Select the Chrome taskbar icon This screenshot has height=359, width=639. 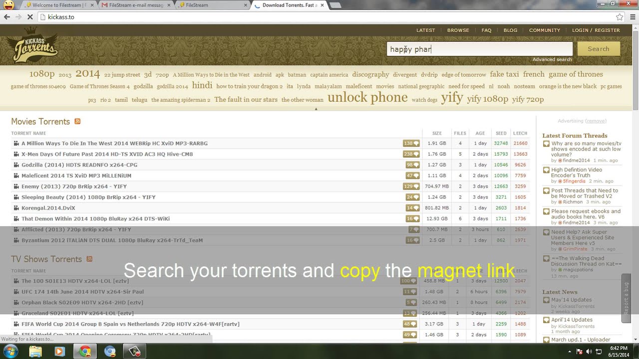point(85,352)
